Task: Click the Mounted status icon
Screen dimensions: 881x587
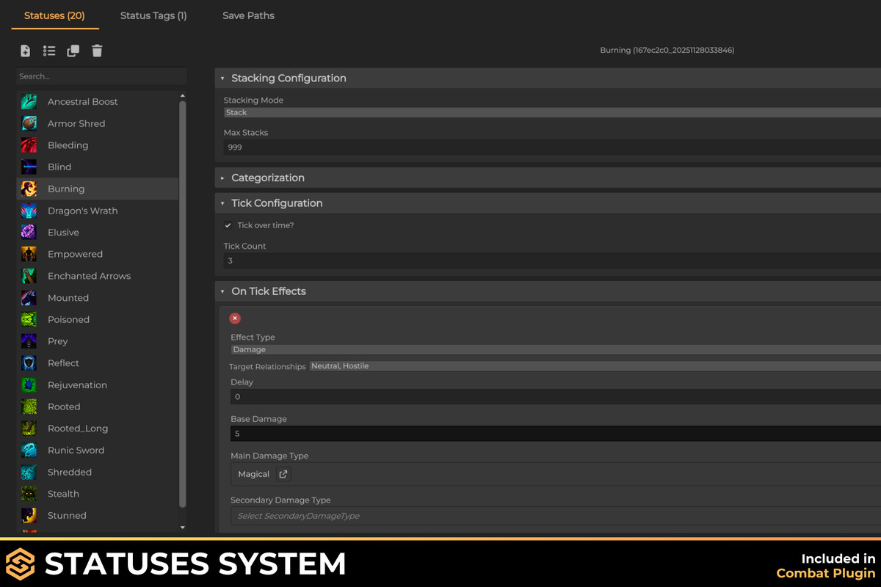Action: click(30, 297)
